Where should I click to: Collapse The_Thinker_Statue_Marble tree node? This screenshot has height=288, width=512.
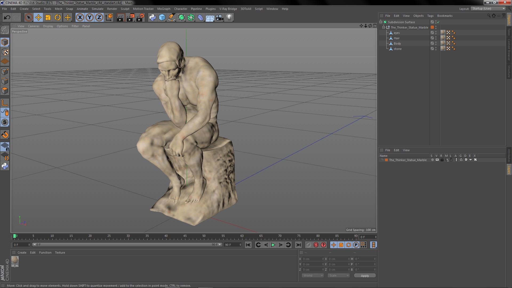click(x=384, y=27)
